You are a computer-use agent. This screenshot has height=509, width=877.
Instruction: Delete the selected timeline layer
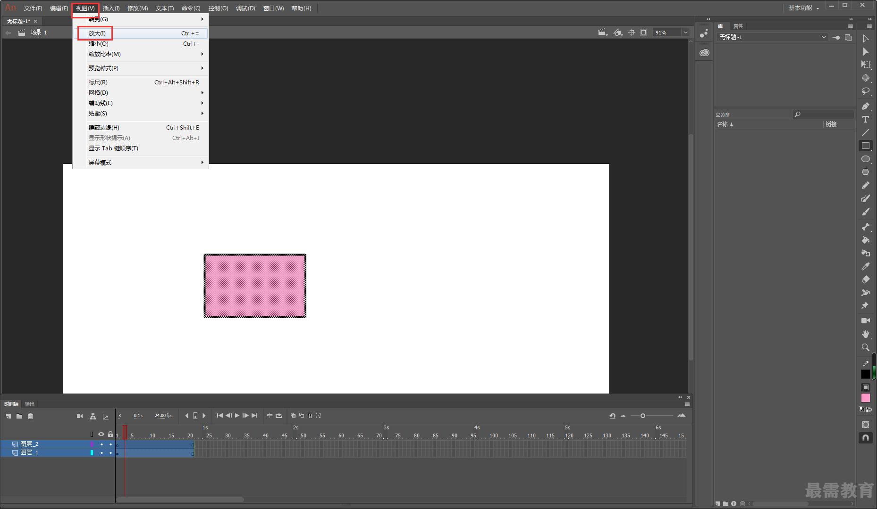31,416
